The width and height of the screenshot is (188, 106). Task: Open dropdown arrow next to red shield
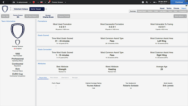coord(38,2)
